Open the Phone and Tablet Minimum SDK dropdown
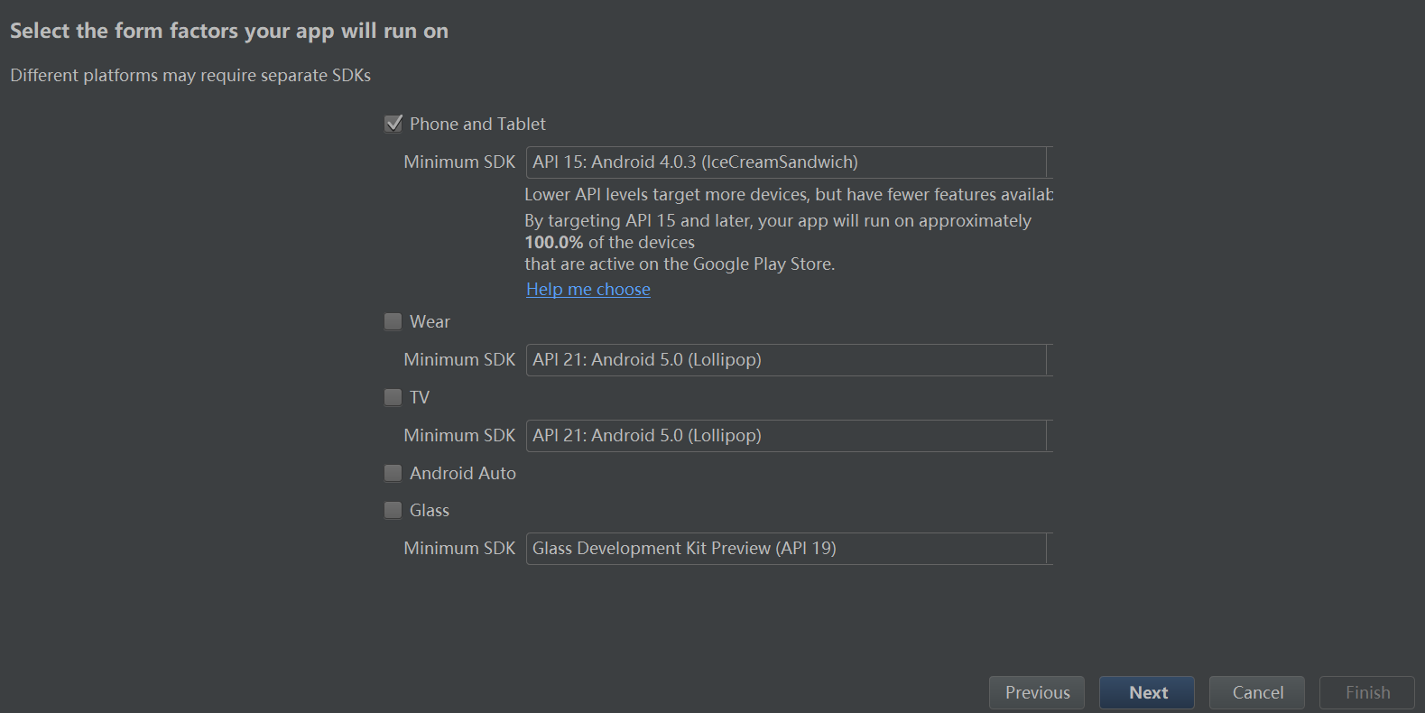1425x713 pixels. pos(789,162)
